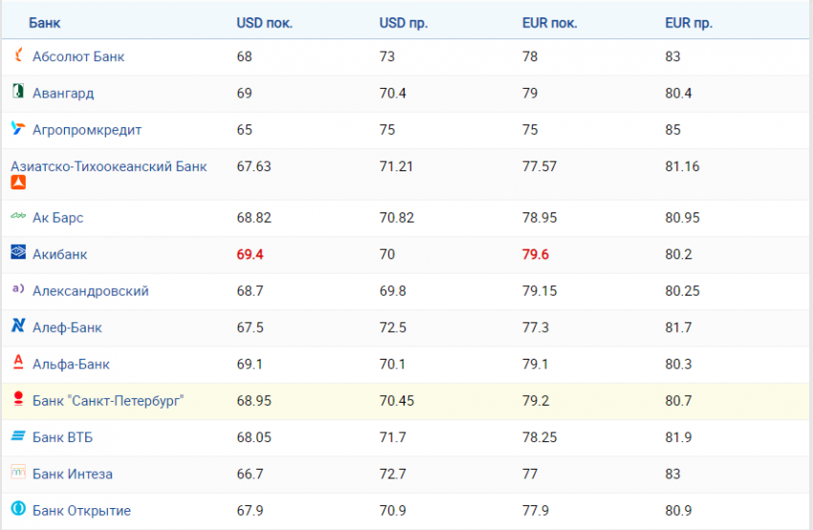Select Агропромкредит USD buy value 65

244,130
